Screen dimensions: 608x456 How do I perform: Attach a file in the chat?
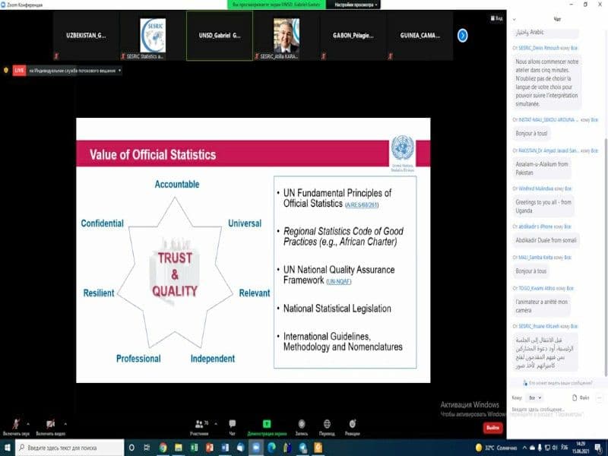pos(582,397)
